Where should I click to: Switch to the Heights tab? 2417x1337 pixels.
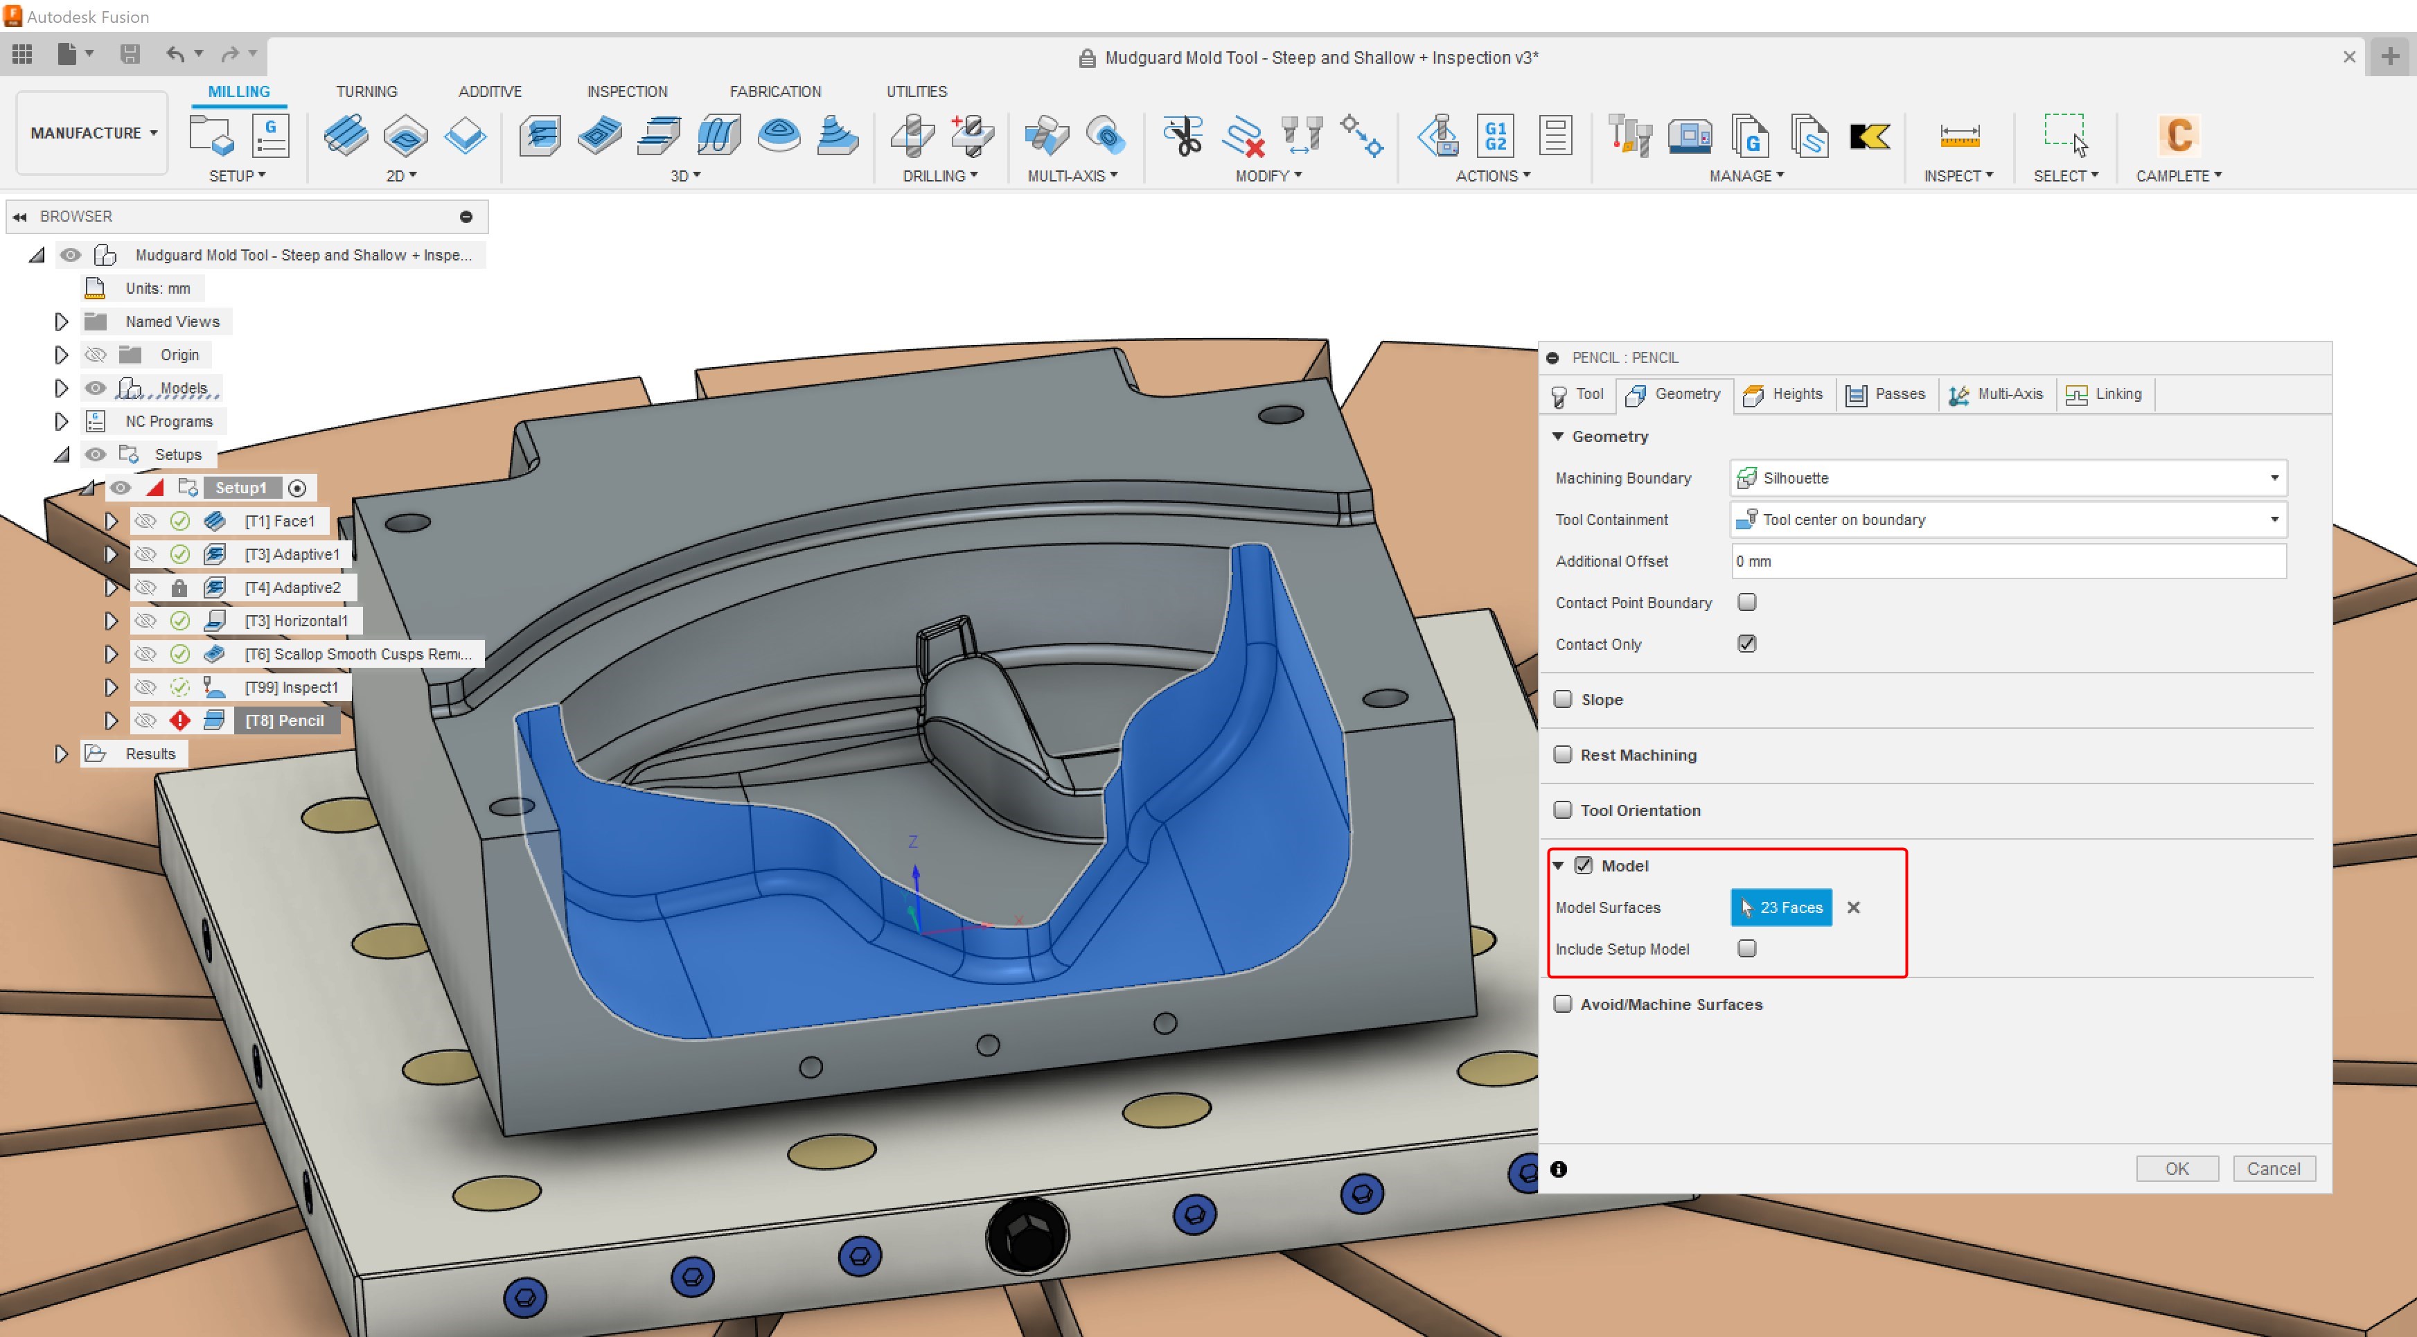tap(1782, 394)
